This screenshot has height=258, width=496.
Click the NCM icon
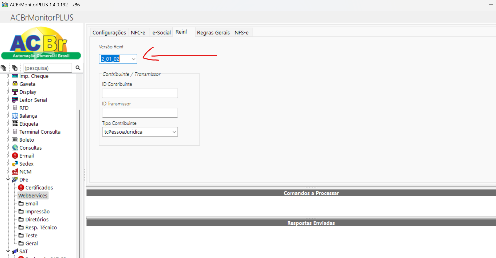pos(15,172)
